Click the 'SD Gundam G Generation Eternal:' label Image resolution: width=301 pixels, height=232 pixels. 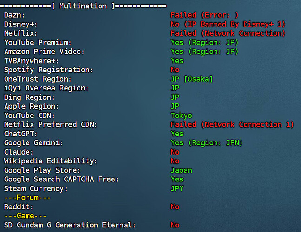[x=70, y=225]
